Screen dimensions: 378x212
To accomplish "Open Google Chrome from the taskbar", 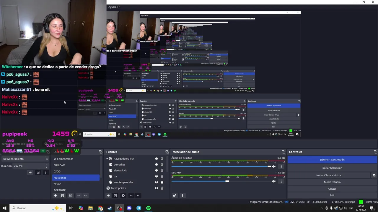I will (100, 208).
